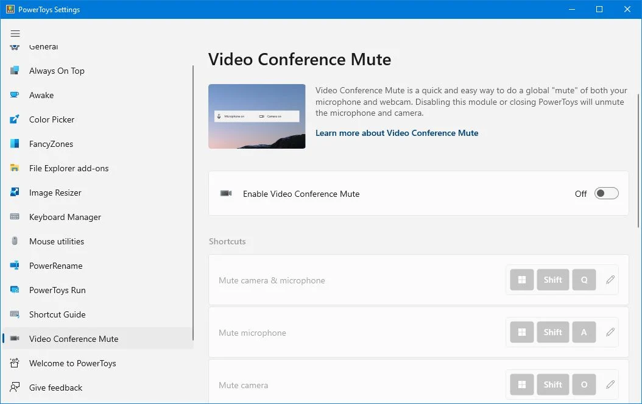This screenshot has width=642, height=404.
Task: Open Learn more about Video Conference Mute
Action: point(397,133)
